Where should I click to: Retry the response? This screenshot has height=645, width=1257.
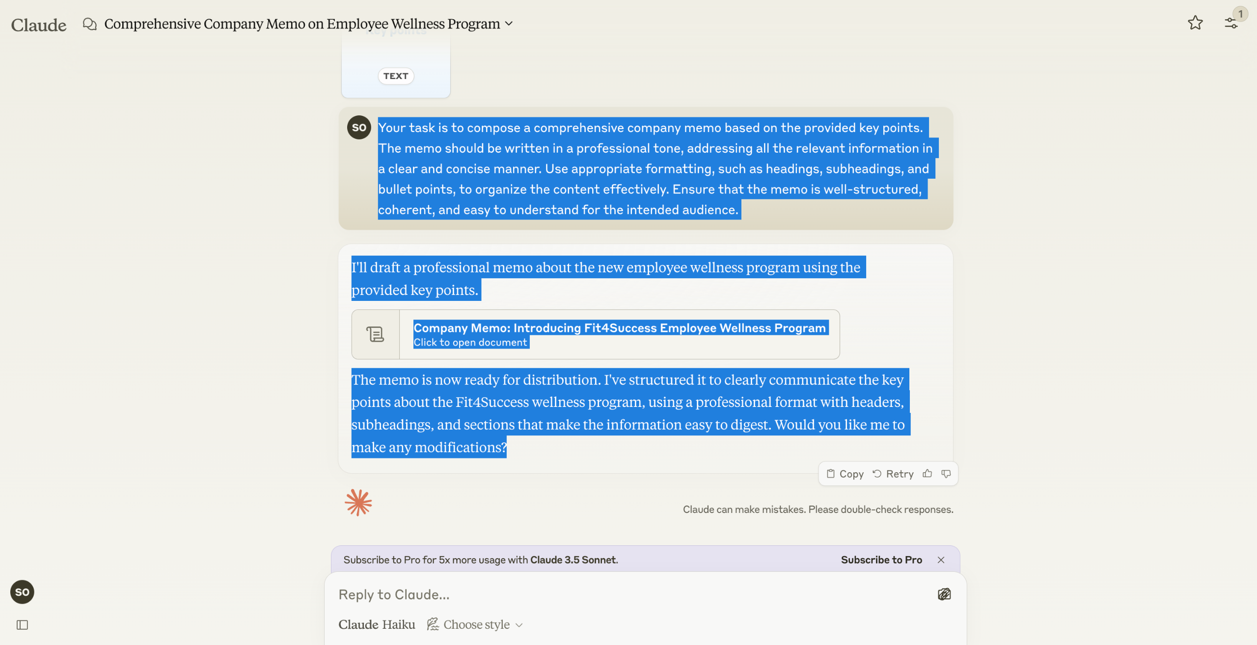pyautogui.click(x=893, y=474)
